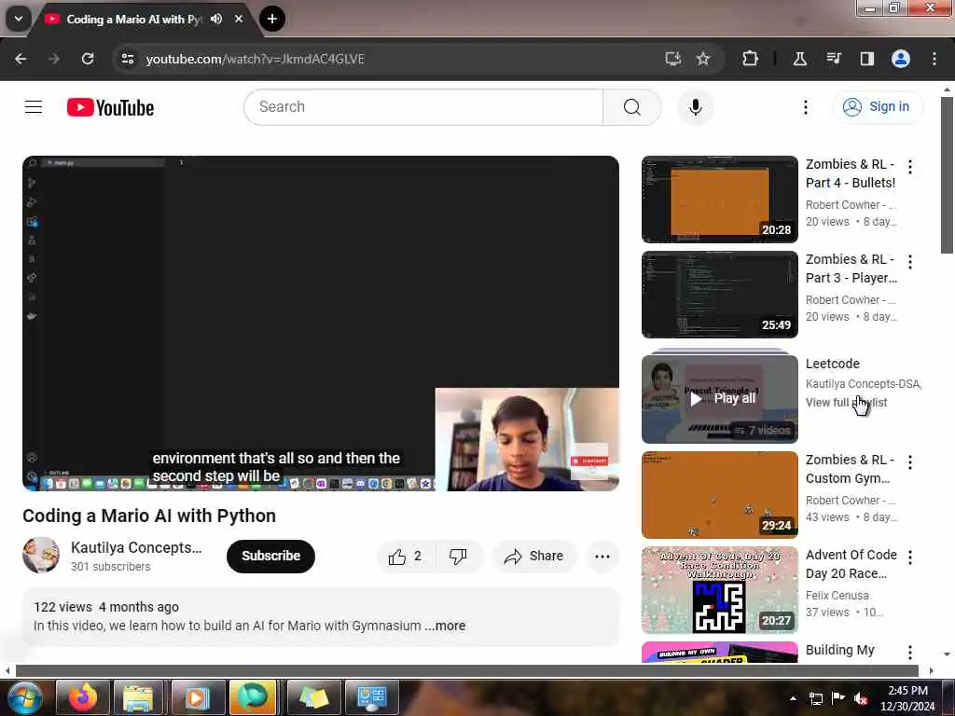The height and width of the screenshot is (716, 955).
Task: Open the Leetcode playlist title
Action: point(833,364)
